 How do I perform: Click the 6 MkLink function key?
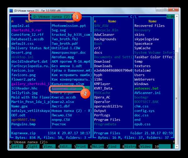[x=97, y=146]
